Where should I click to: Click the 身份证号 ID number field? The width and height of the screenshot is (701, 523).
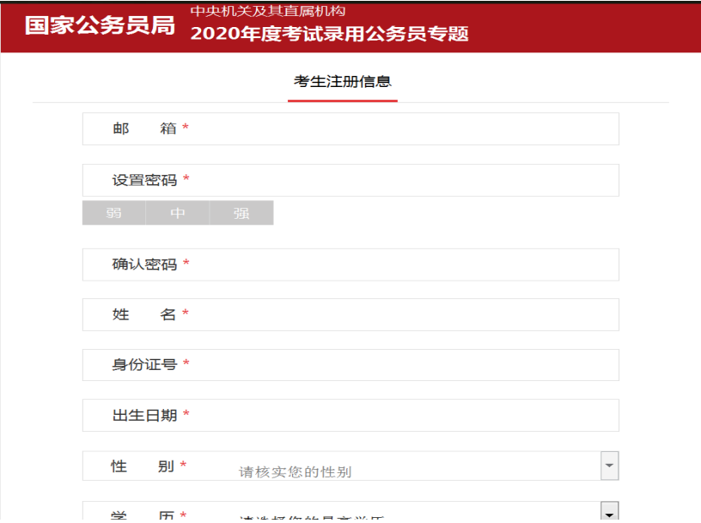[x=350, y=365]
